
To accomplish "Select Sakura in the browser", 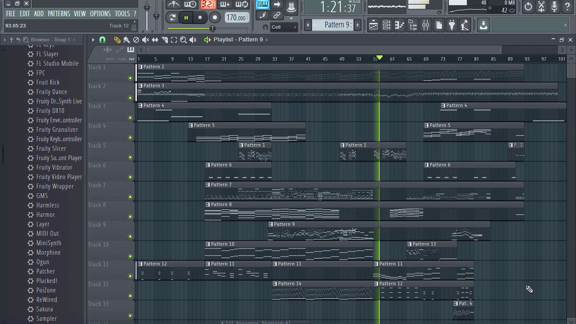I will click(45, 309).
